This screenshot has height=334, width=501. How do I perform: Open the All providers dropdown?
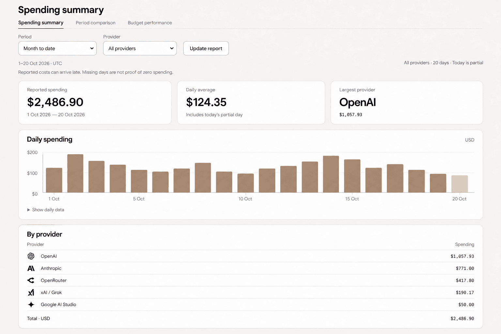point(140,48)
